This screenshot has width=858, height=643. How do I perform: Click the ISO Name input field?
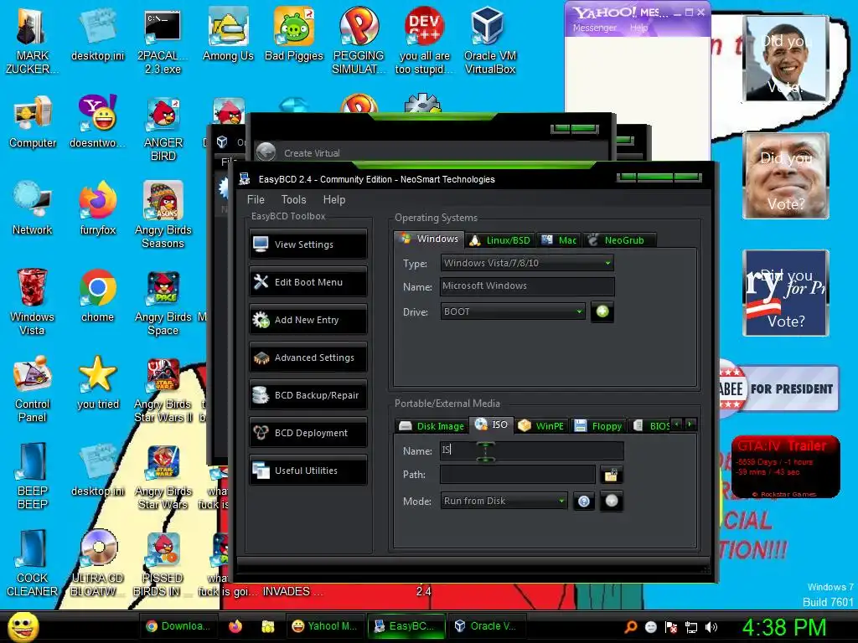pyautogui.click(x=531, y=450)
